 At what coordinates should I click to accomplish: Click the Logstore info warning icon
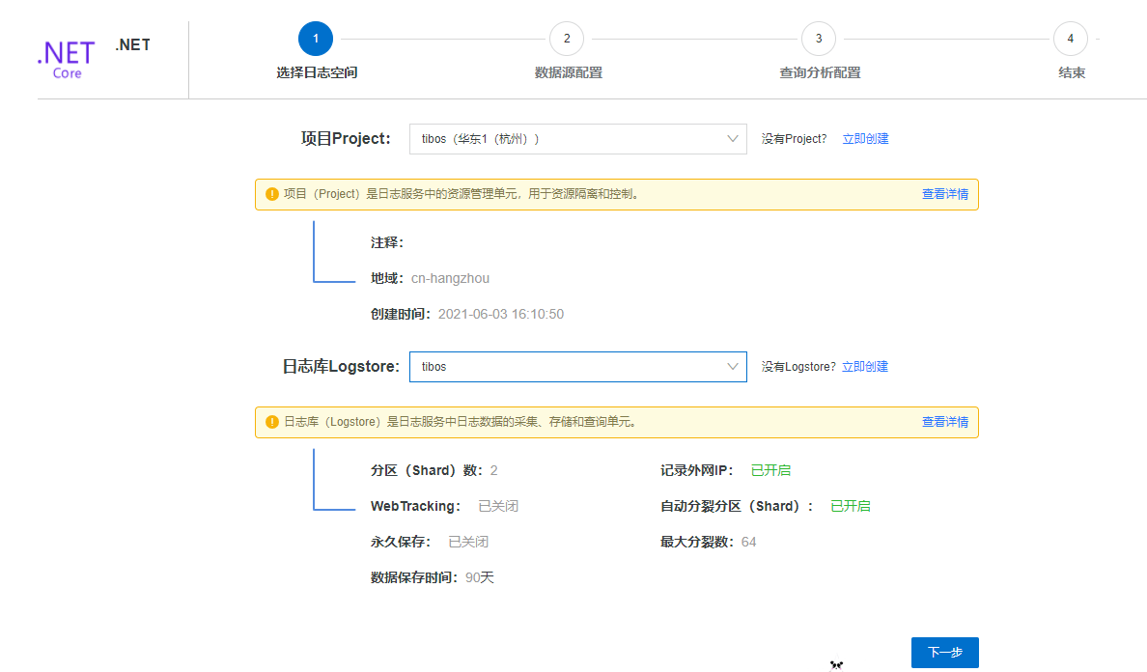tap(272, 422)
